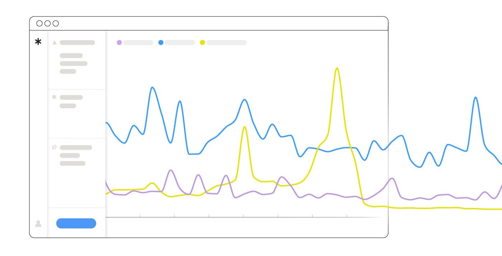This screenshot has width=502, height=256.
Task: Click the tallest yellow line peak
Action: coord(337,68)
